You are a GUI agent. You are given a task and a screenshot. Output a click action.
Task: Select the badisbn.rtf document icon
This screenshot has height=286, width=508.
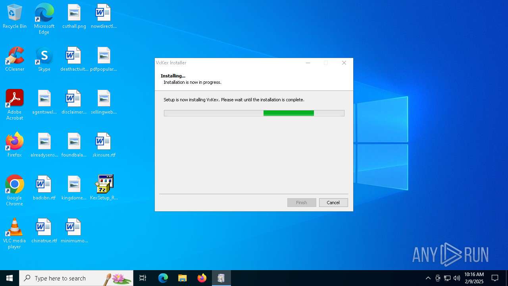pos(44,188)
